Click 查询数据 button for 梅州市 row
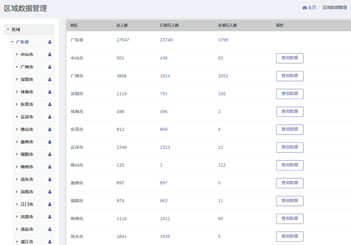This screenshot has width=351, height=245. pyautogui.click(x=290, y=218)
